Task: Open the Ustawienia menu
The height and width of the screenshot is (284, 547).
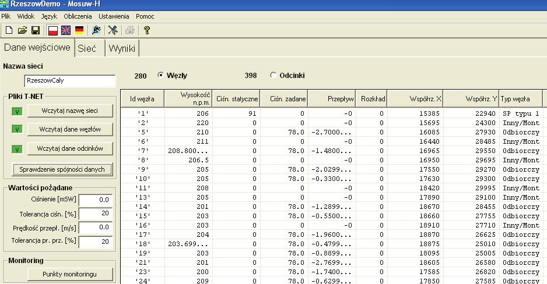Action: 114,16
